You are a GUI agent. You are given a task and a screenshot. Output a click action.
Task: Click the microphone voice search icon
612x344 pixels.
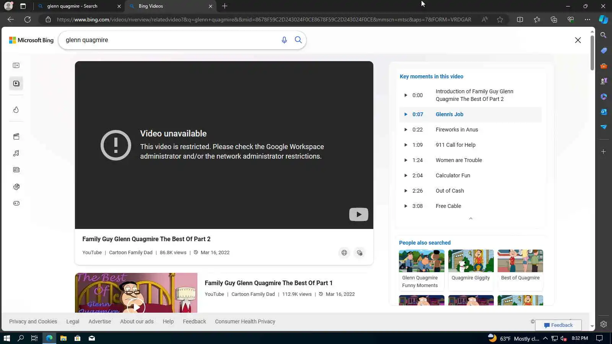[284, 40]
